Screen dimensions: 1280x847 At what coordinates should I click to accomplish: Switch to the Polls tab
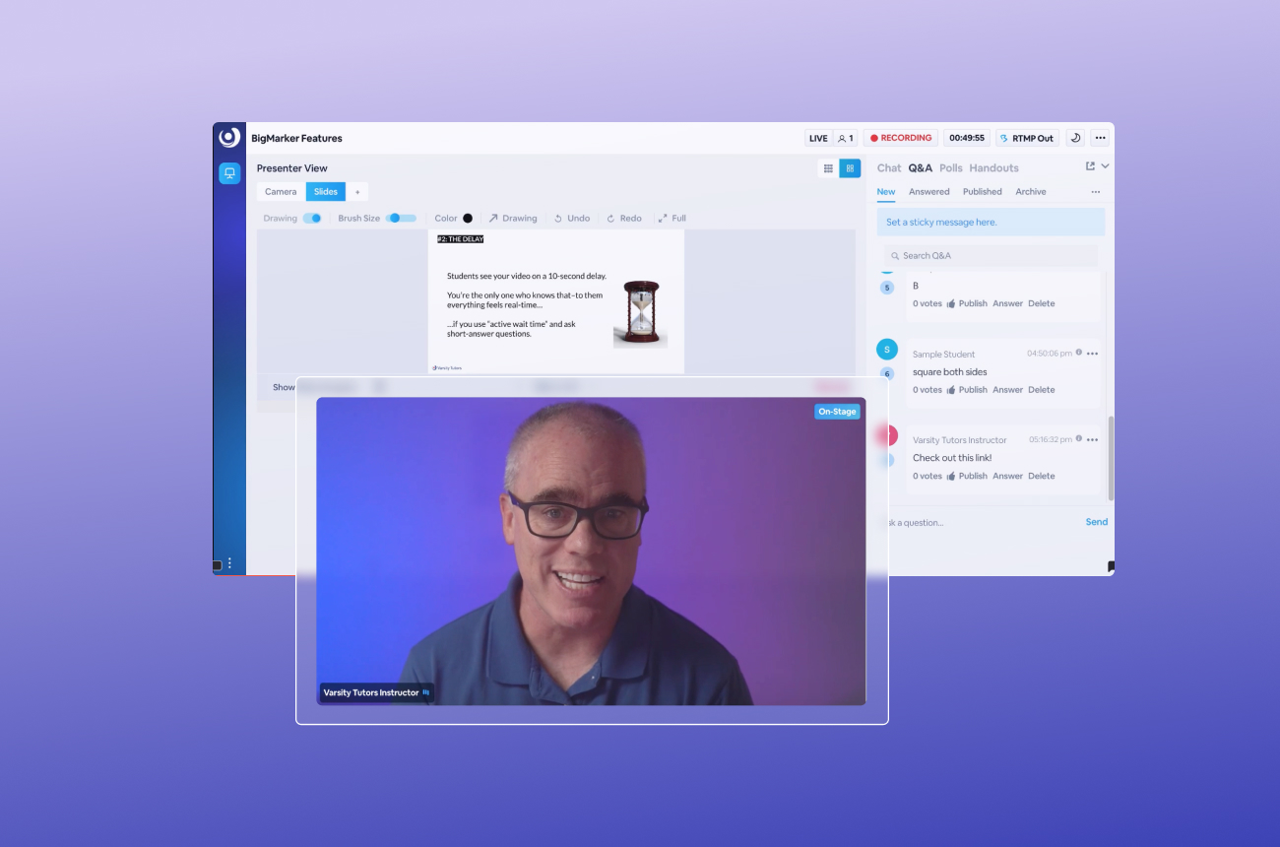click(950, 167)
